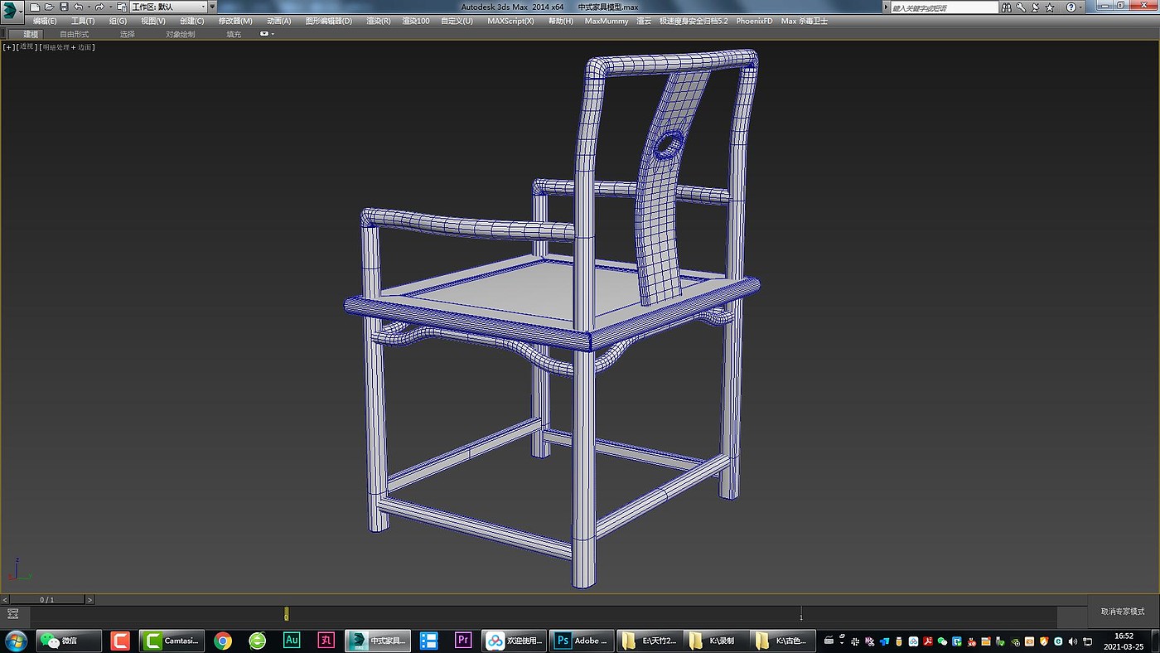Open the viewport shading mode label menu
Viewport: 1160px width, 653px height.
67,47
